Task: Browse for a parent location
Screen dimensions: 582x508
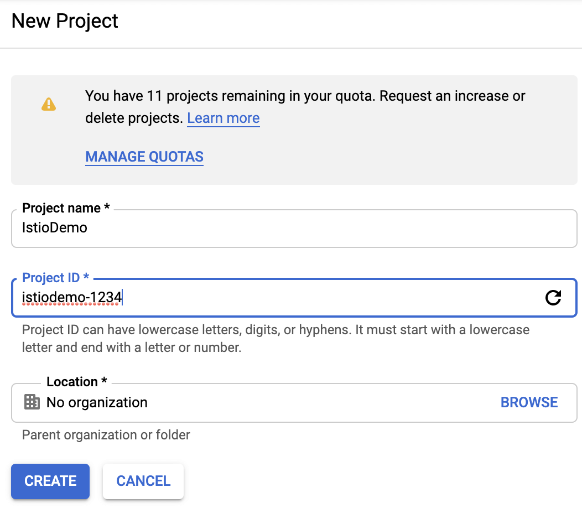Action: [x=529, y=402]
